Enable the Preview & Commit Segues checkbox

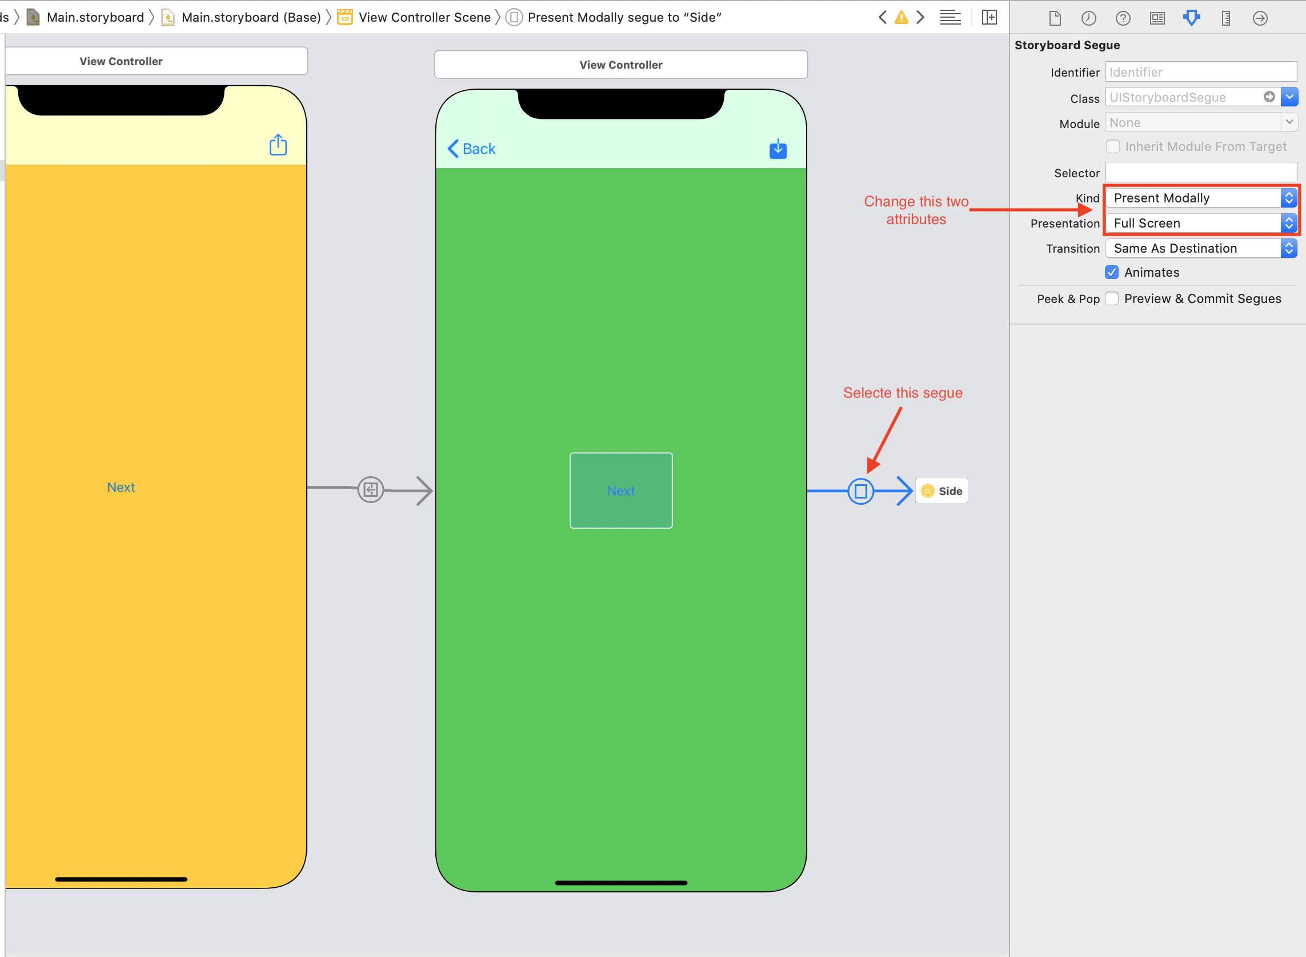tap(1113, 297)
